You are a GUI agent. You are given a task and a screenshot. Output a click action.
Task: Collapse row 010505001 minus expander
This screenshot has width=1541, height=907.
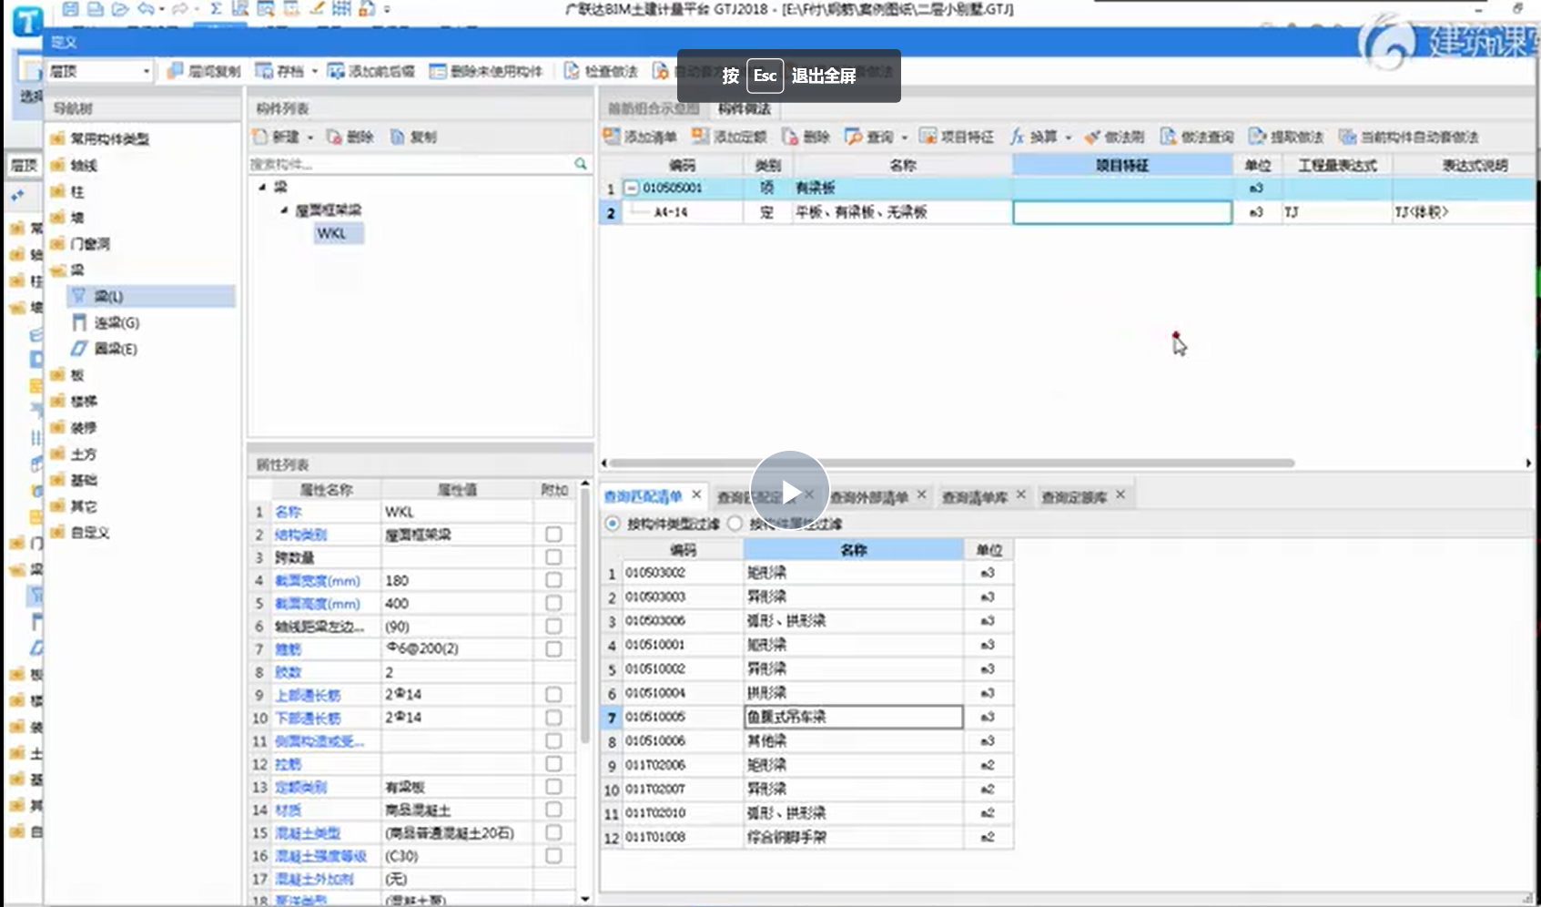tap(632, 188)
